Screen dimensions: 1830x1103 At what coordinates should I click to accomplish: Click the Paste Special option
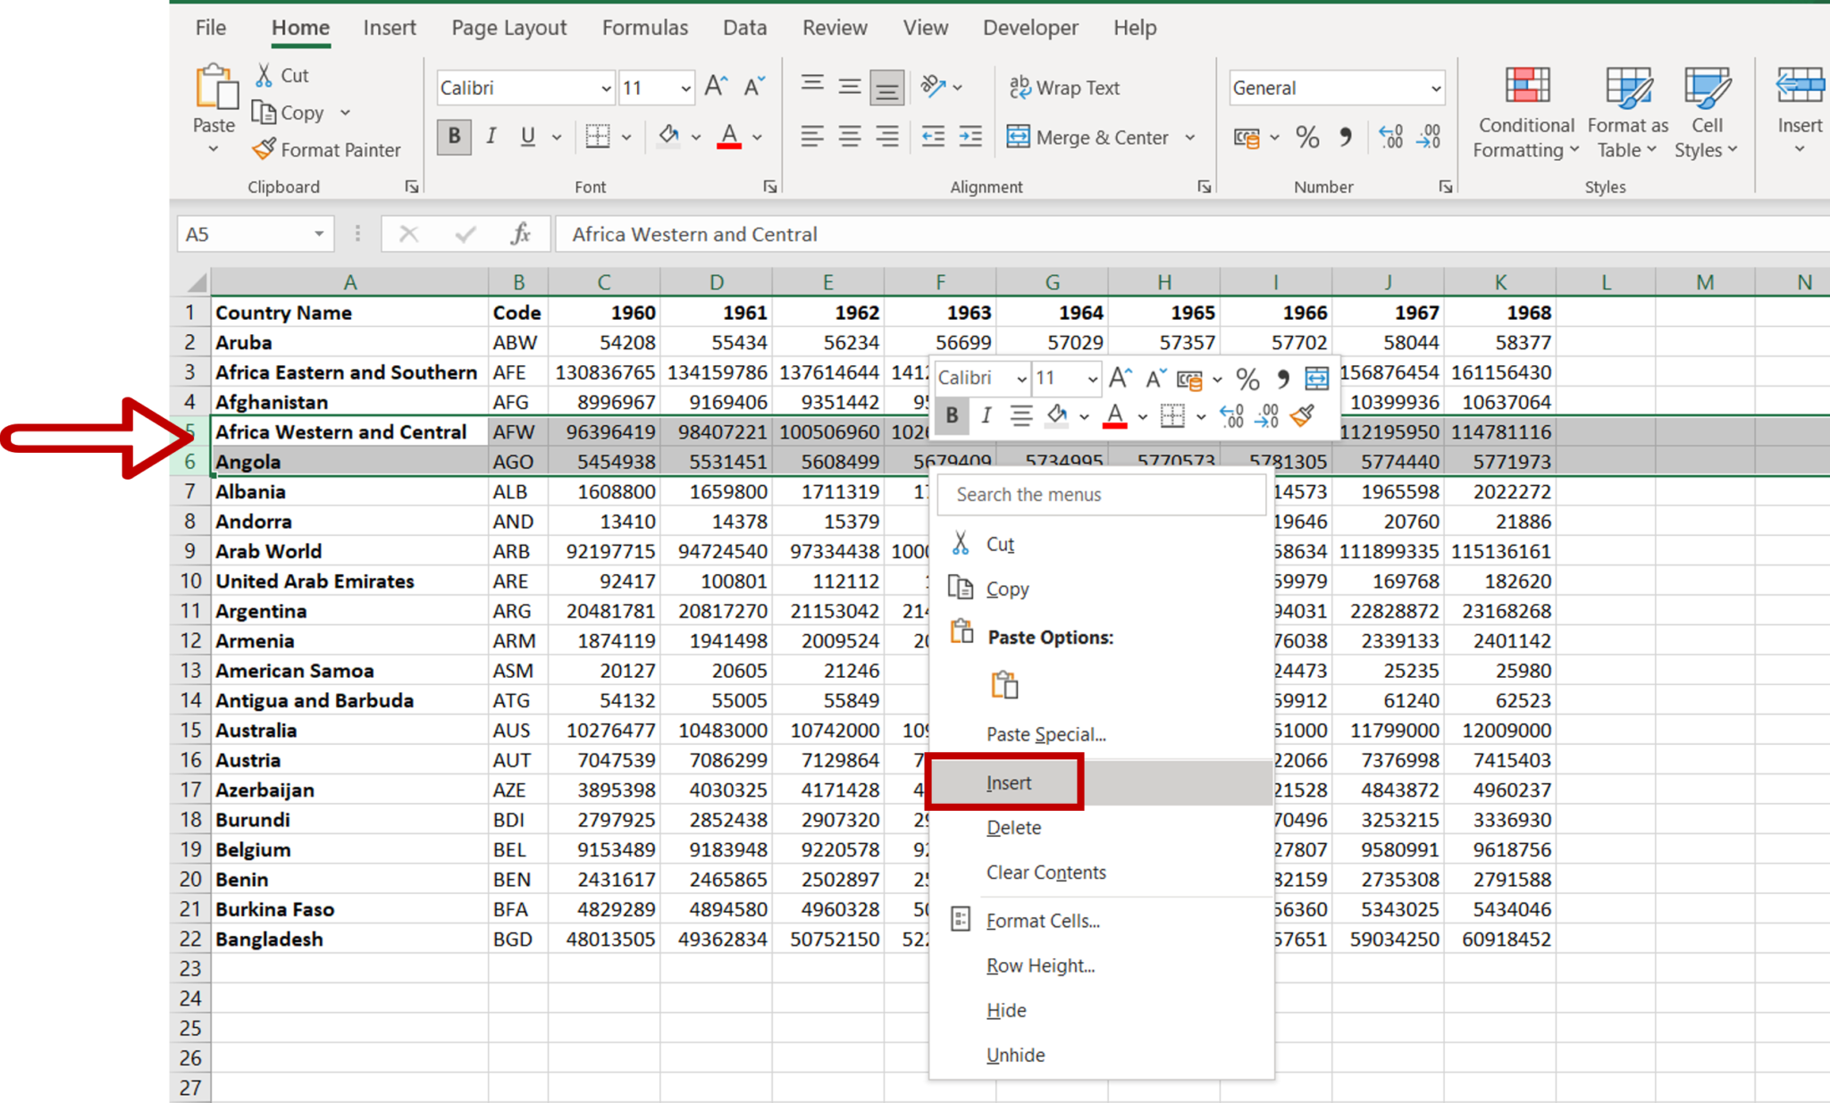(x=1045, y=733)
